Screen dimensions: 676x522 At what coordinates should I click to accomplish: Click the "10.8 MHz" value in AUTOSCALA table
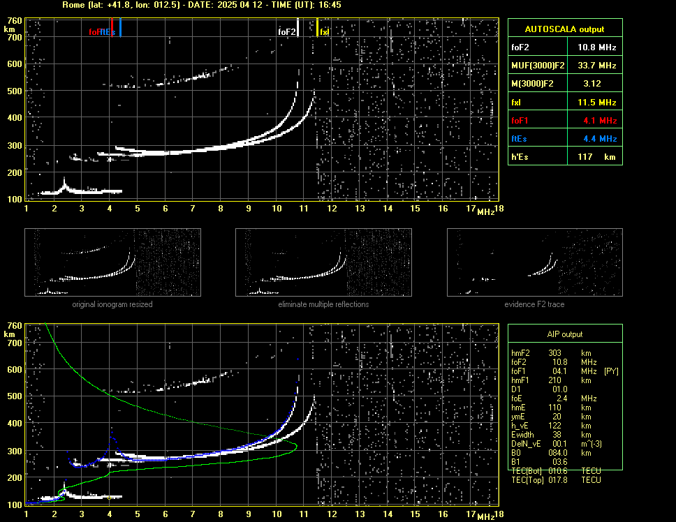pos(596,47)
